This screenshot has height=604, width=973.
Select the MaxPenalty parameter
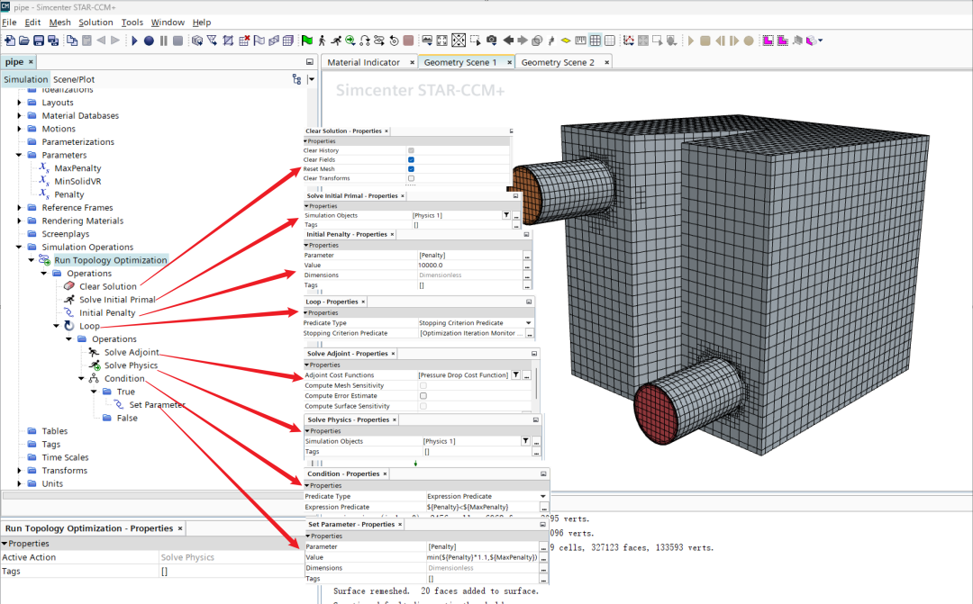coord(77,168)
